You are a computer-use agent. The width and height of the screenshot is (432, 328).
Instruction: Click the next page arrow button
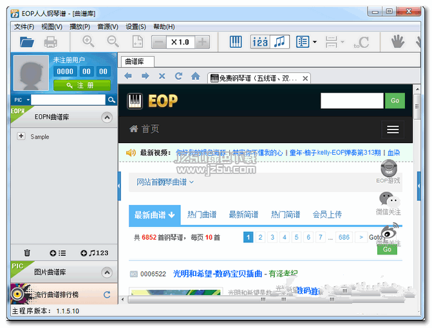tap(361, 237)
